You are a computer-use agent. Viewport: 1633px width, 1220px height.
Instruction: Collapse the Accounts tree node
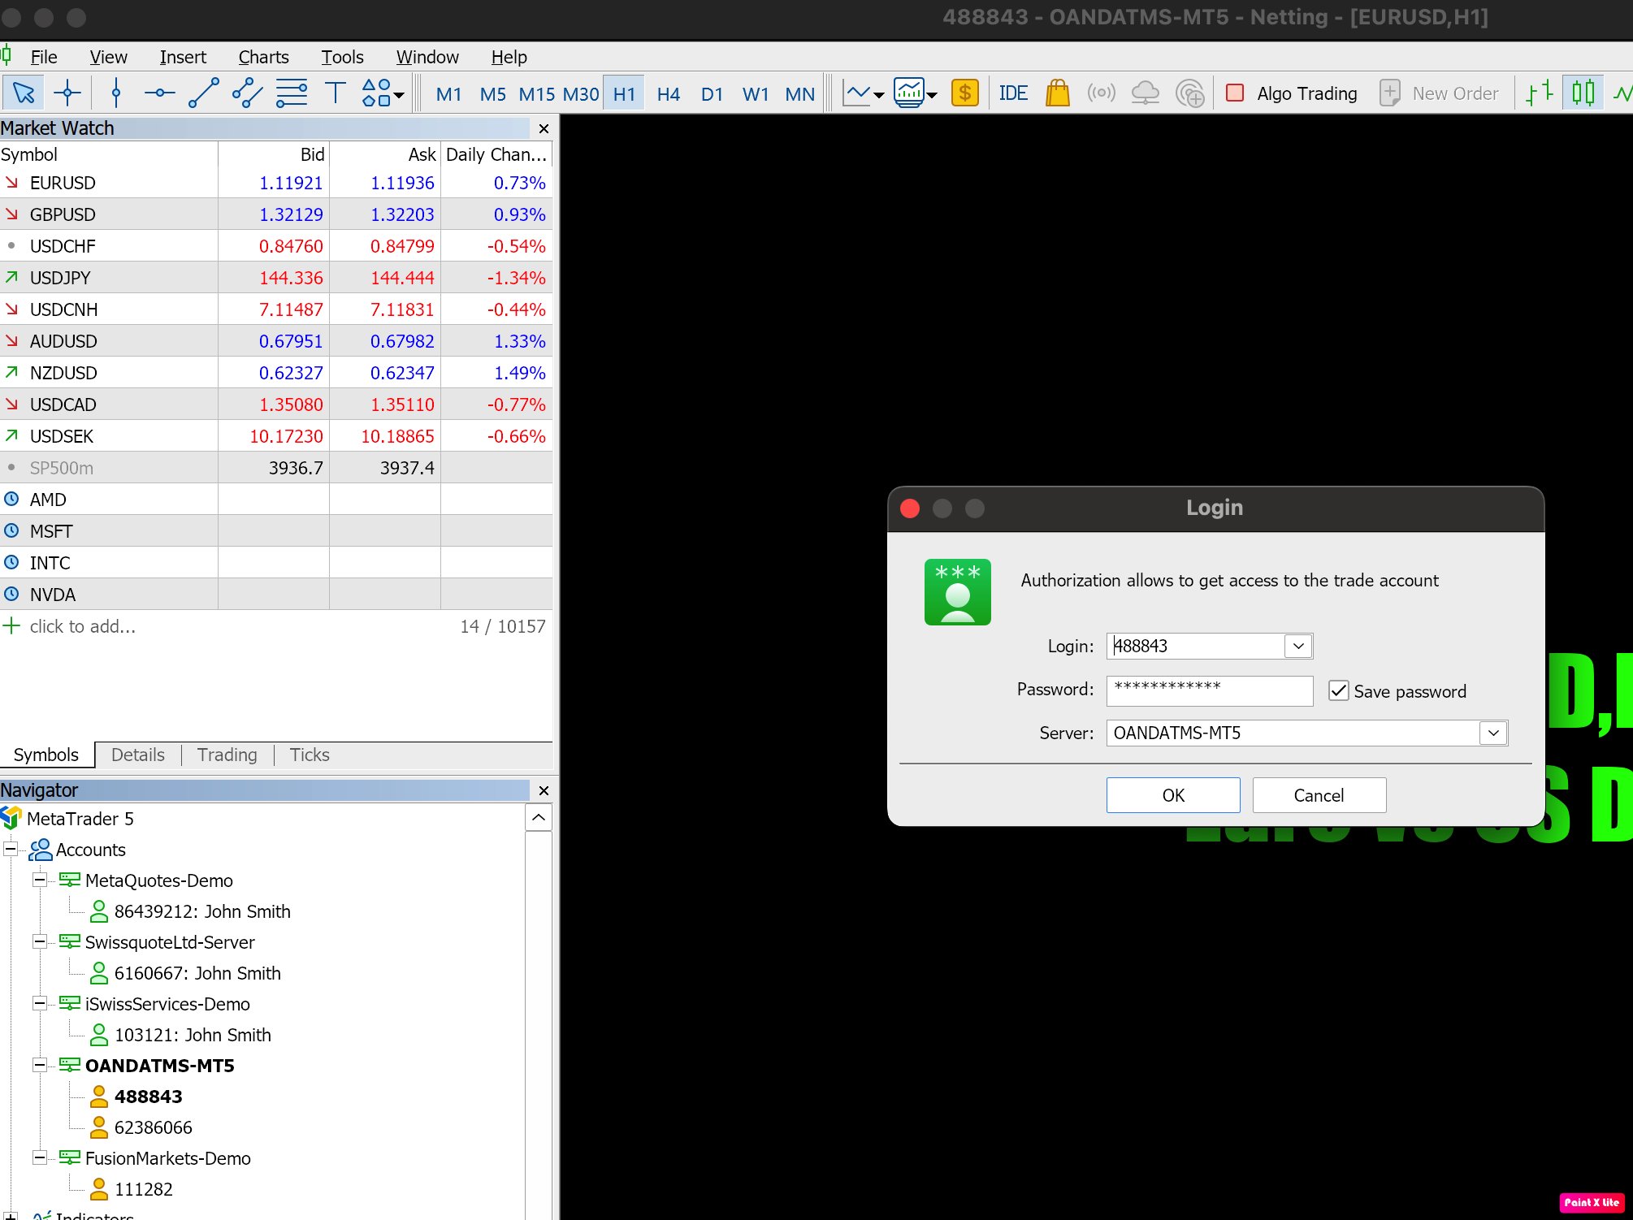tap(11, 850)
